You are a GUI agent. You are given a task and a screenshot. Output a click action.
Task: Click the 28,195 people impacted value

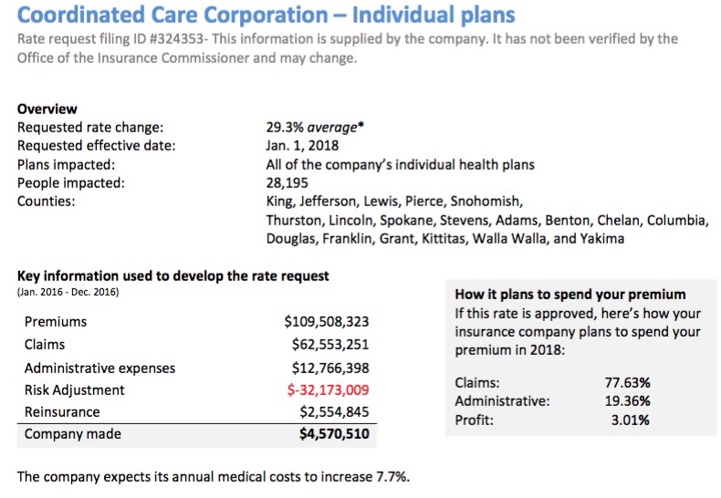coord(287,182)
